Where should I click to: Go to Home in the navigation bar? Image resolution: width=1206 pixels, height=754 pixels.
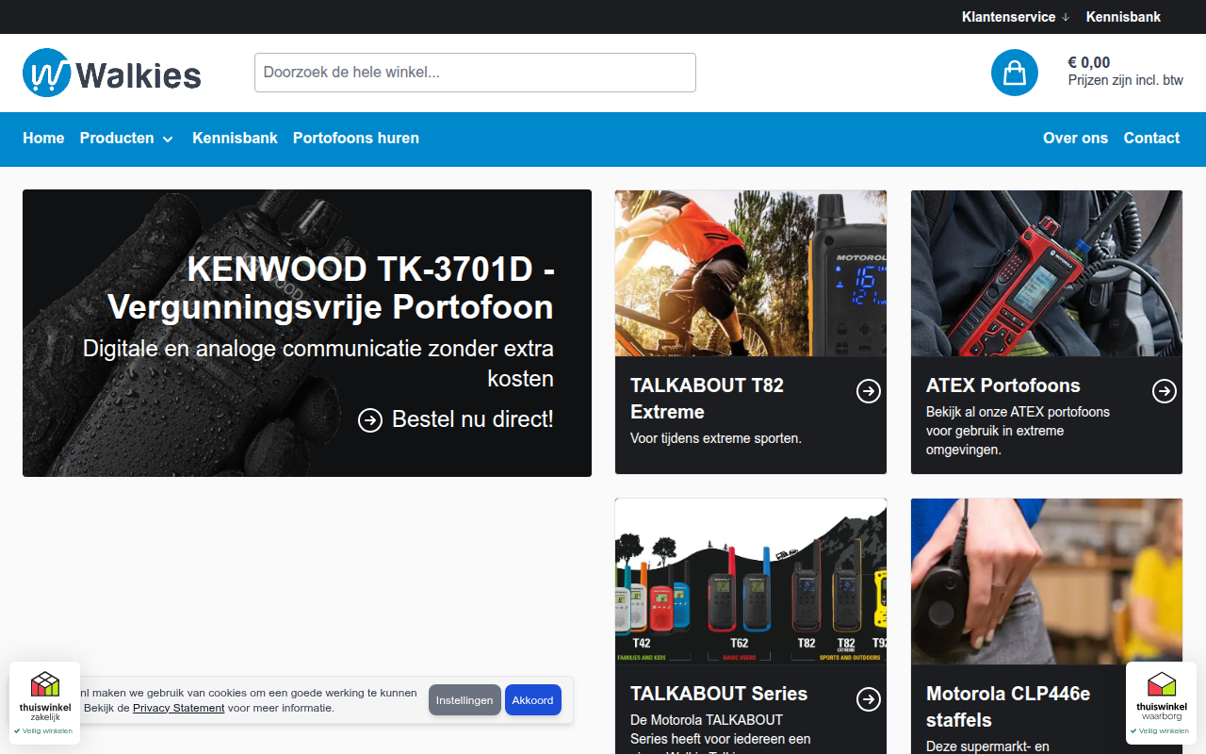(43, 139)
